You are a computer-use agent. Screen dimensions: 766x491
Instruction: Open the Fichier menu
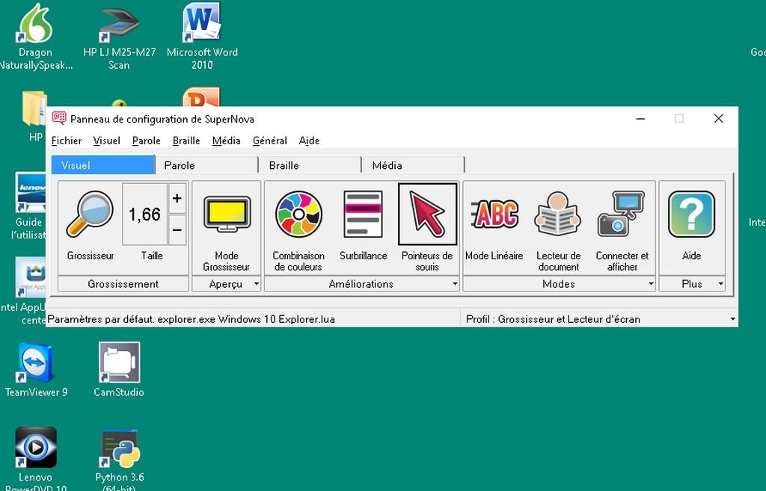tap(67, 140)
